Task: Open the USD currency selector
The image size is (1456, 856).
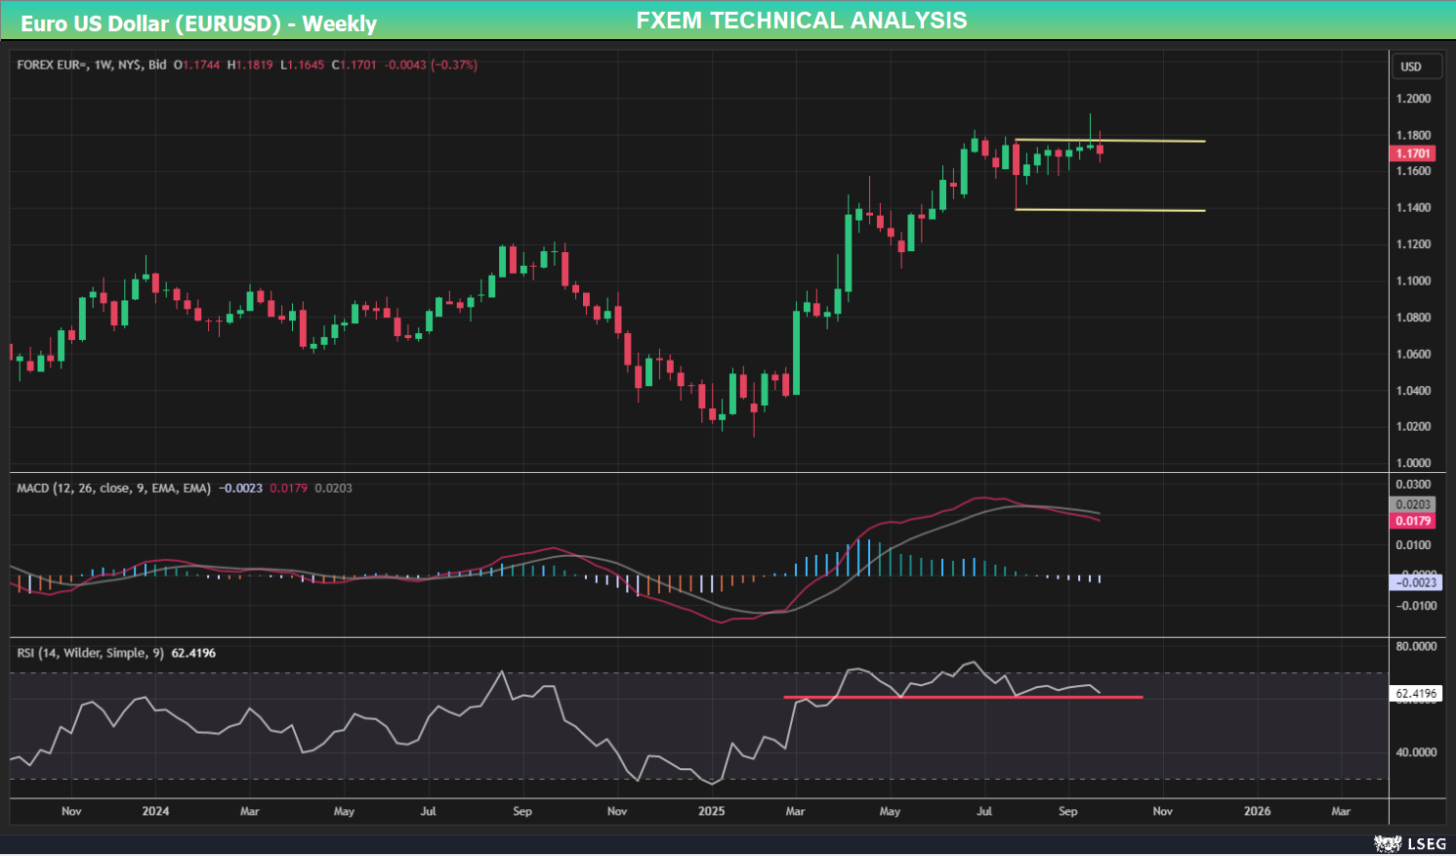Action: [1415, 65]
